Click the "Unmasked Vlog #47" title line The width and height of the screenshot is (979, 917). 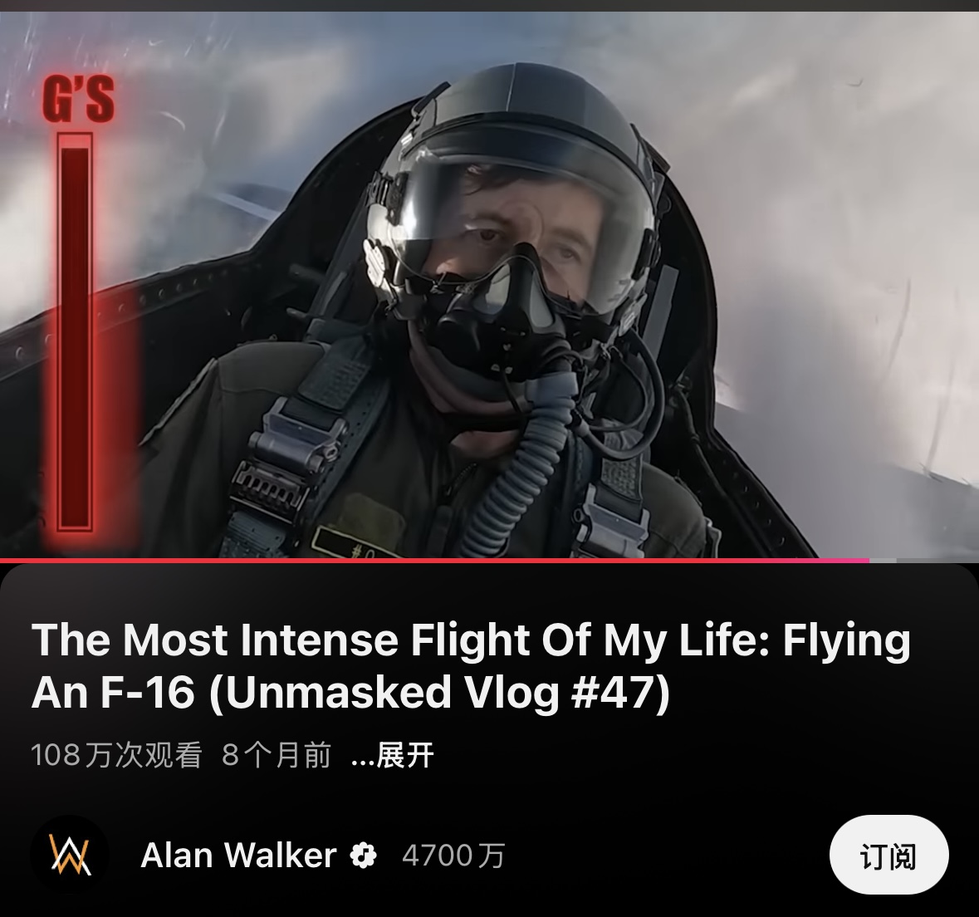[350, 692]
